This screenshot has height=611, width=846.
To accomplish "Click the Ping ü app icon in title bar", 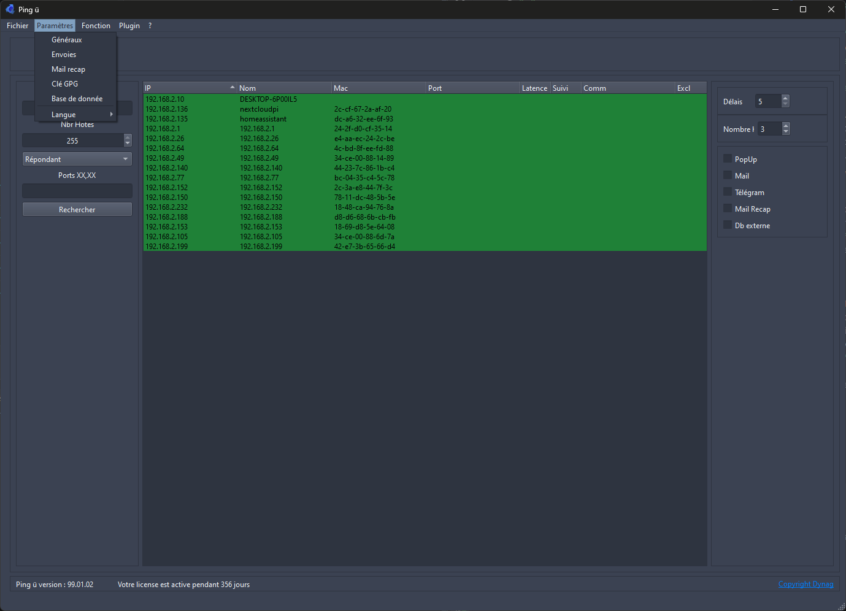I will pos(10,9).
